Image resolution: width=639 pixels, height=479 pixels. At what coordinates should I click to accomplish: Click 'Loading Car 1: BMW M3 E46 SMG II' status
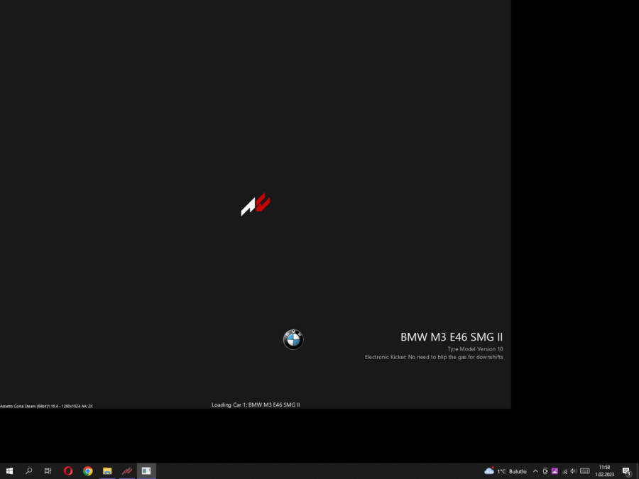coord(256,404)
